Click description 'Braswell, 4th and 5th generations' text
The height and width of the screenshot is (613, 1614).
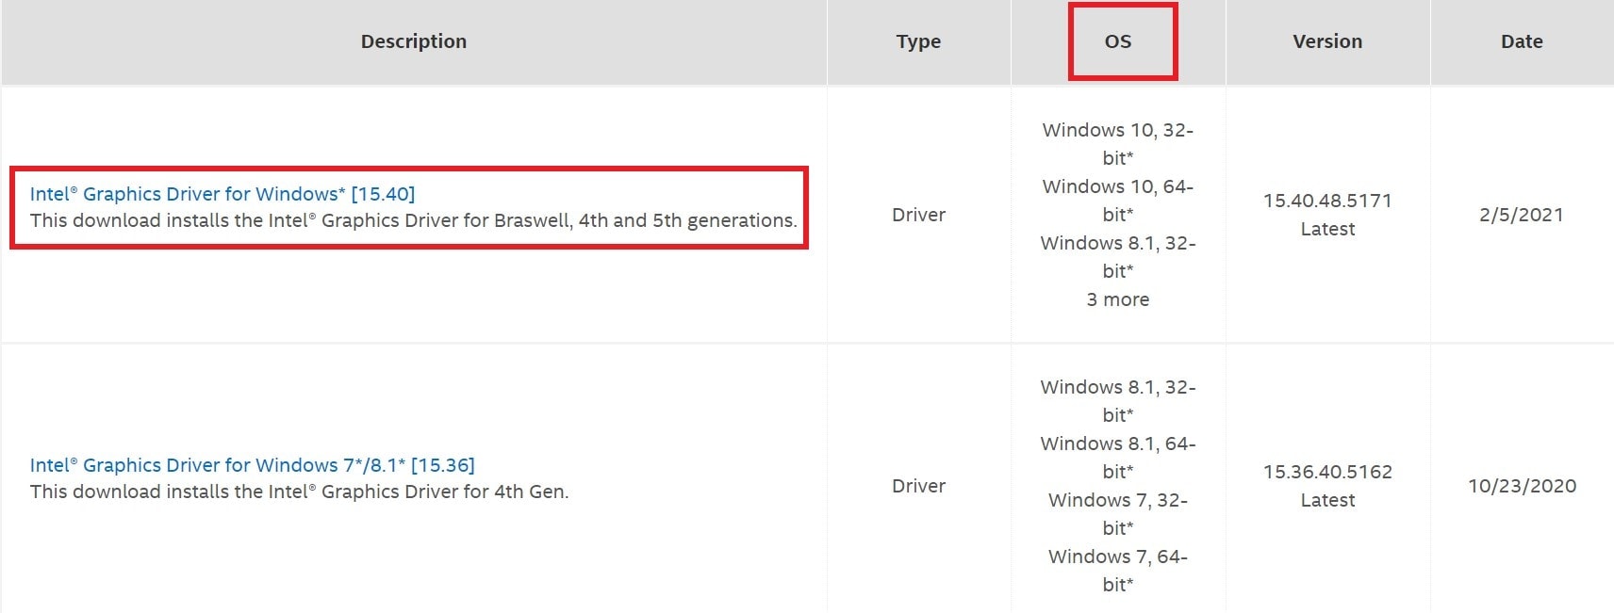tap(645, 220)
